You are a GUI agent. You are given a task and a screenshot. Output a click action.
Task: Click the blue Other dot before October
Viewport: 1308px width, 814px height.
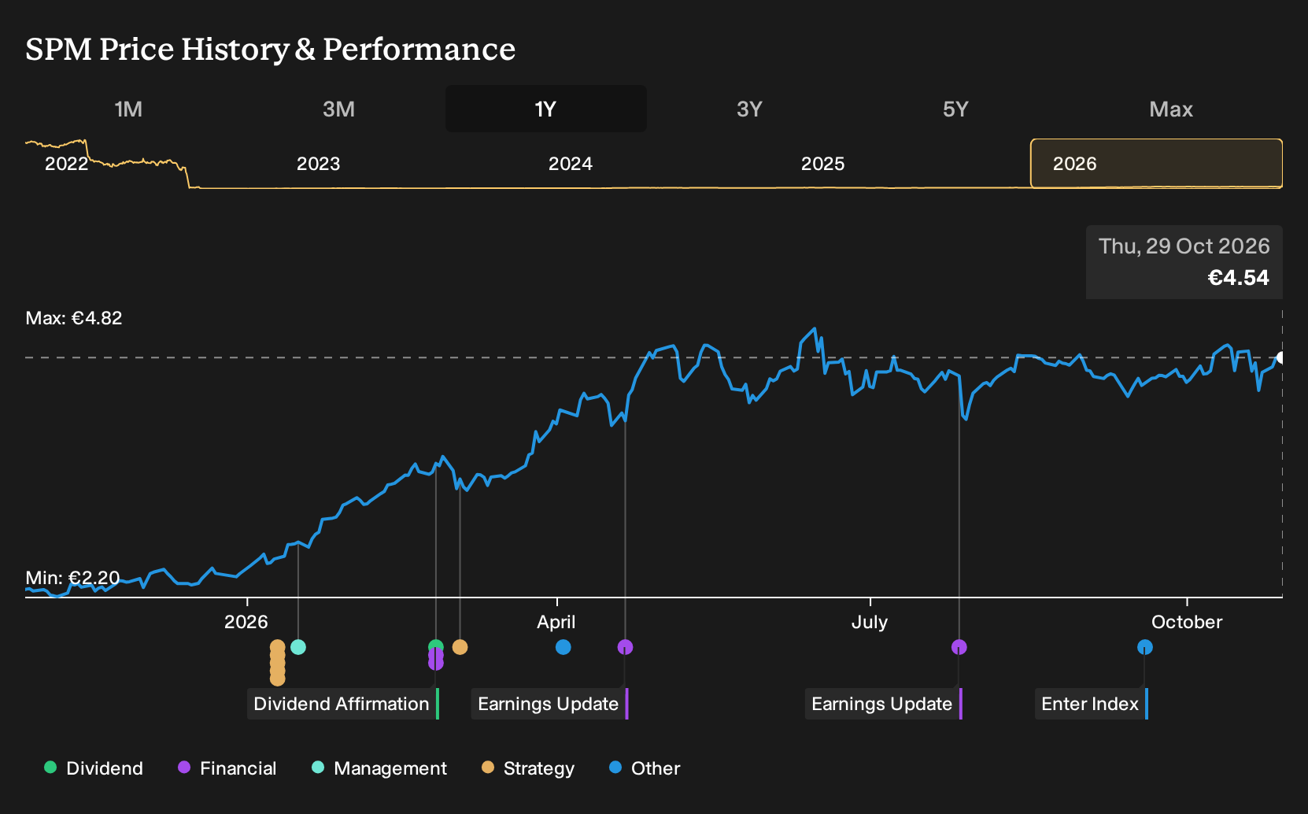(x=1145, y=647)
